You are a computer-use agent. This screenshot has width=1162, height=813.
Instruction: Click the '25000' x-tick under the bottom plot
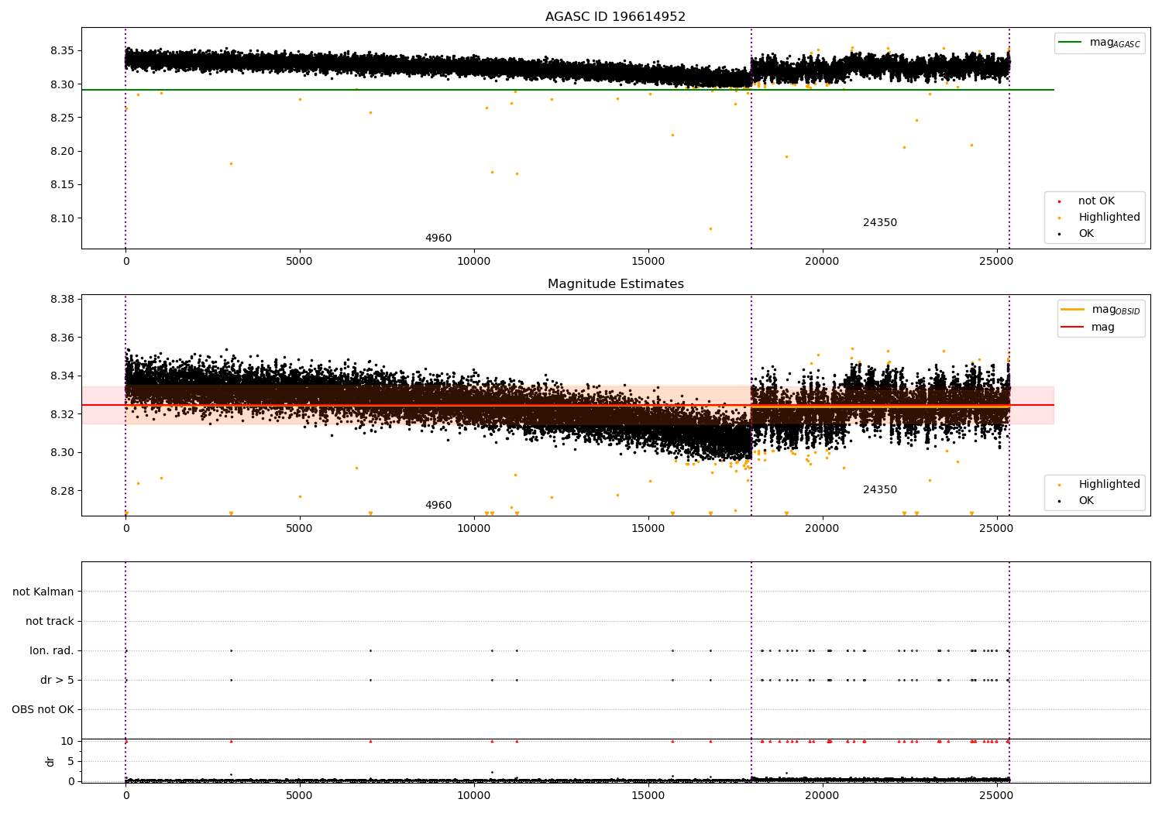(995, 796)
